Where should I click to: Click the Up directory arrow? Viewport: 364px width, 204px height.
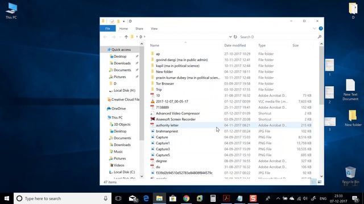tap(126, 37)
